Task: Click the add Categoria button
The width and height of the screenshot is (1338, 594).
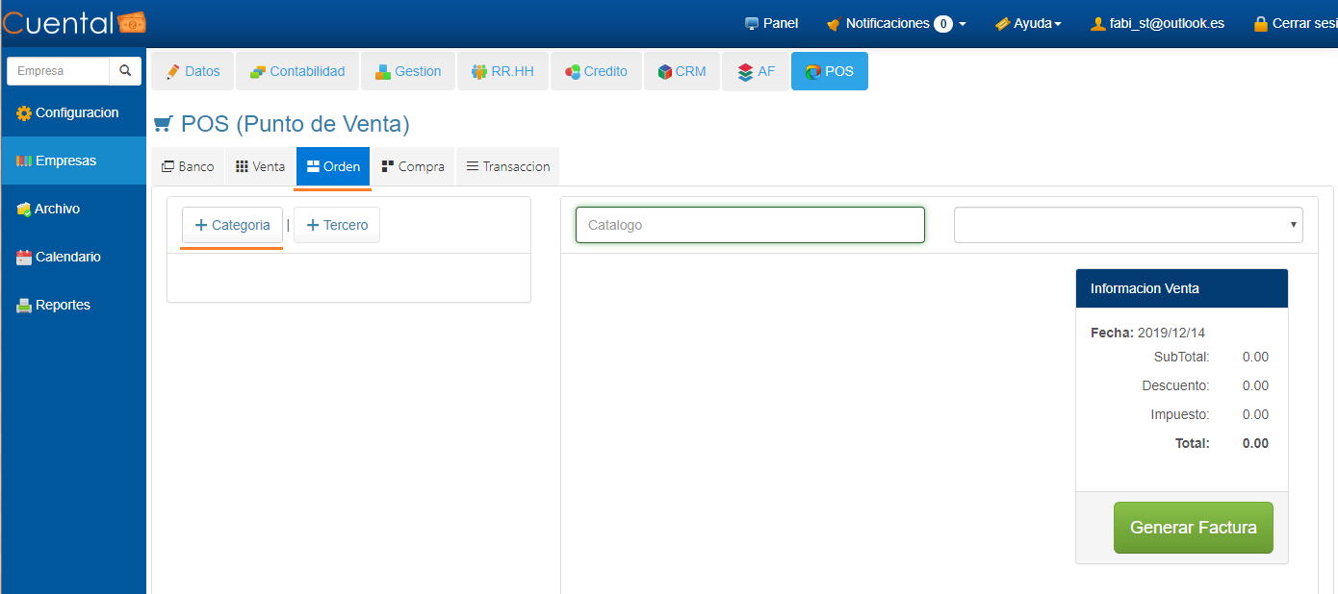Action: click(232, 226)
